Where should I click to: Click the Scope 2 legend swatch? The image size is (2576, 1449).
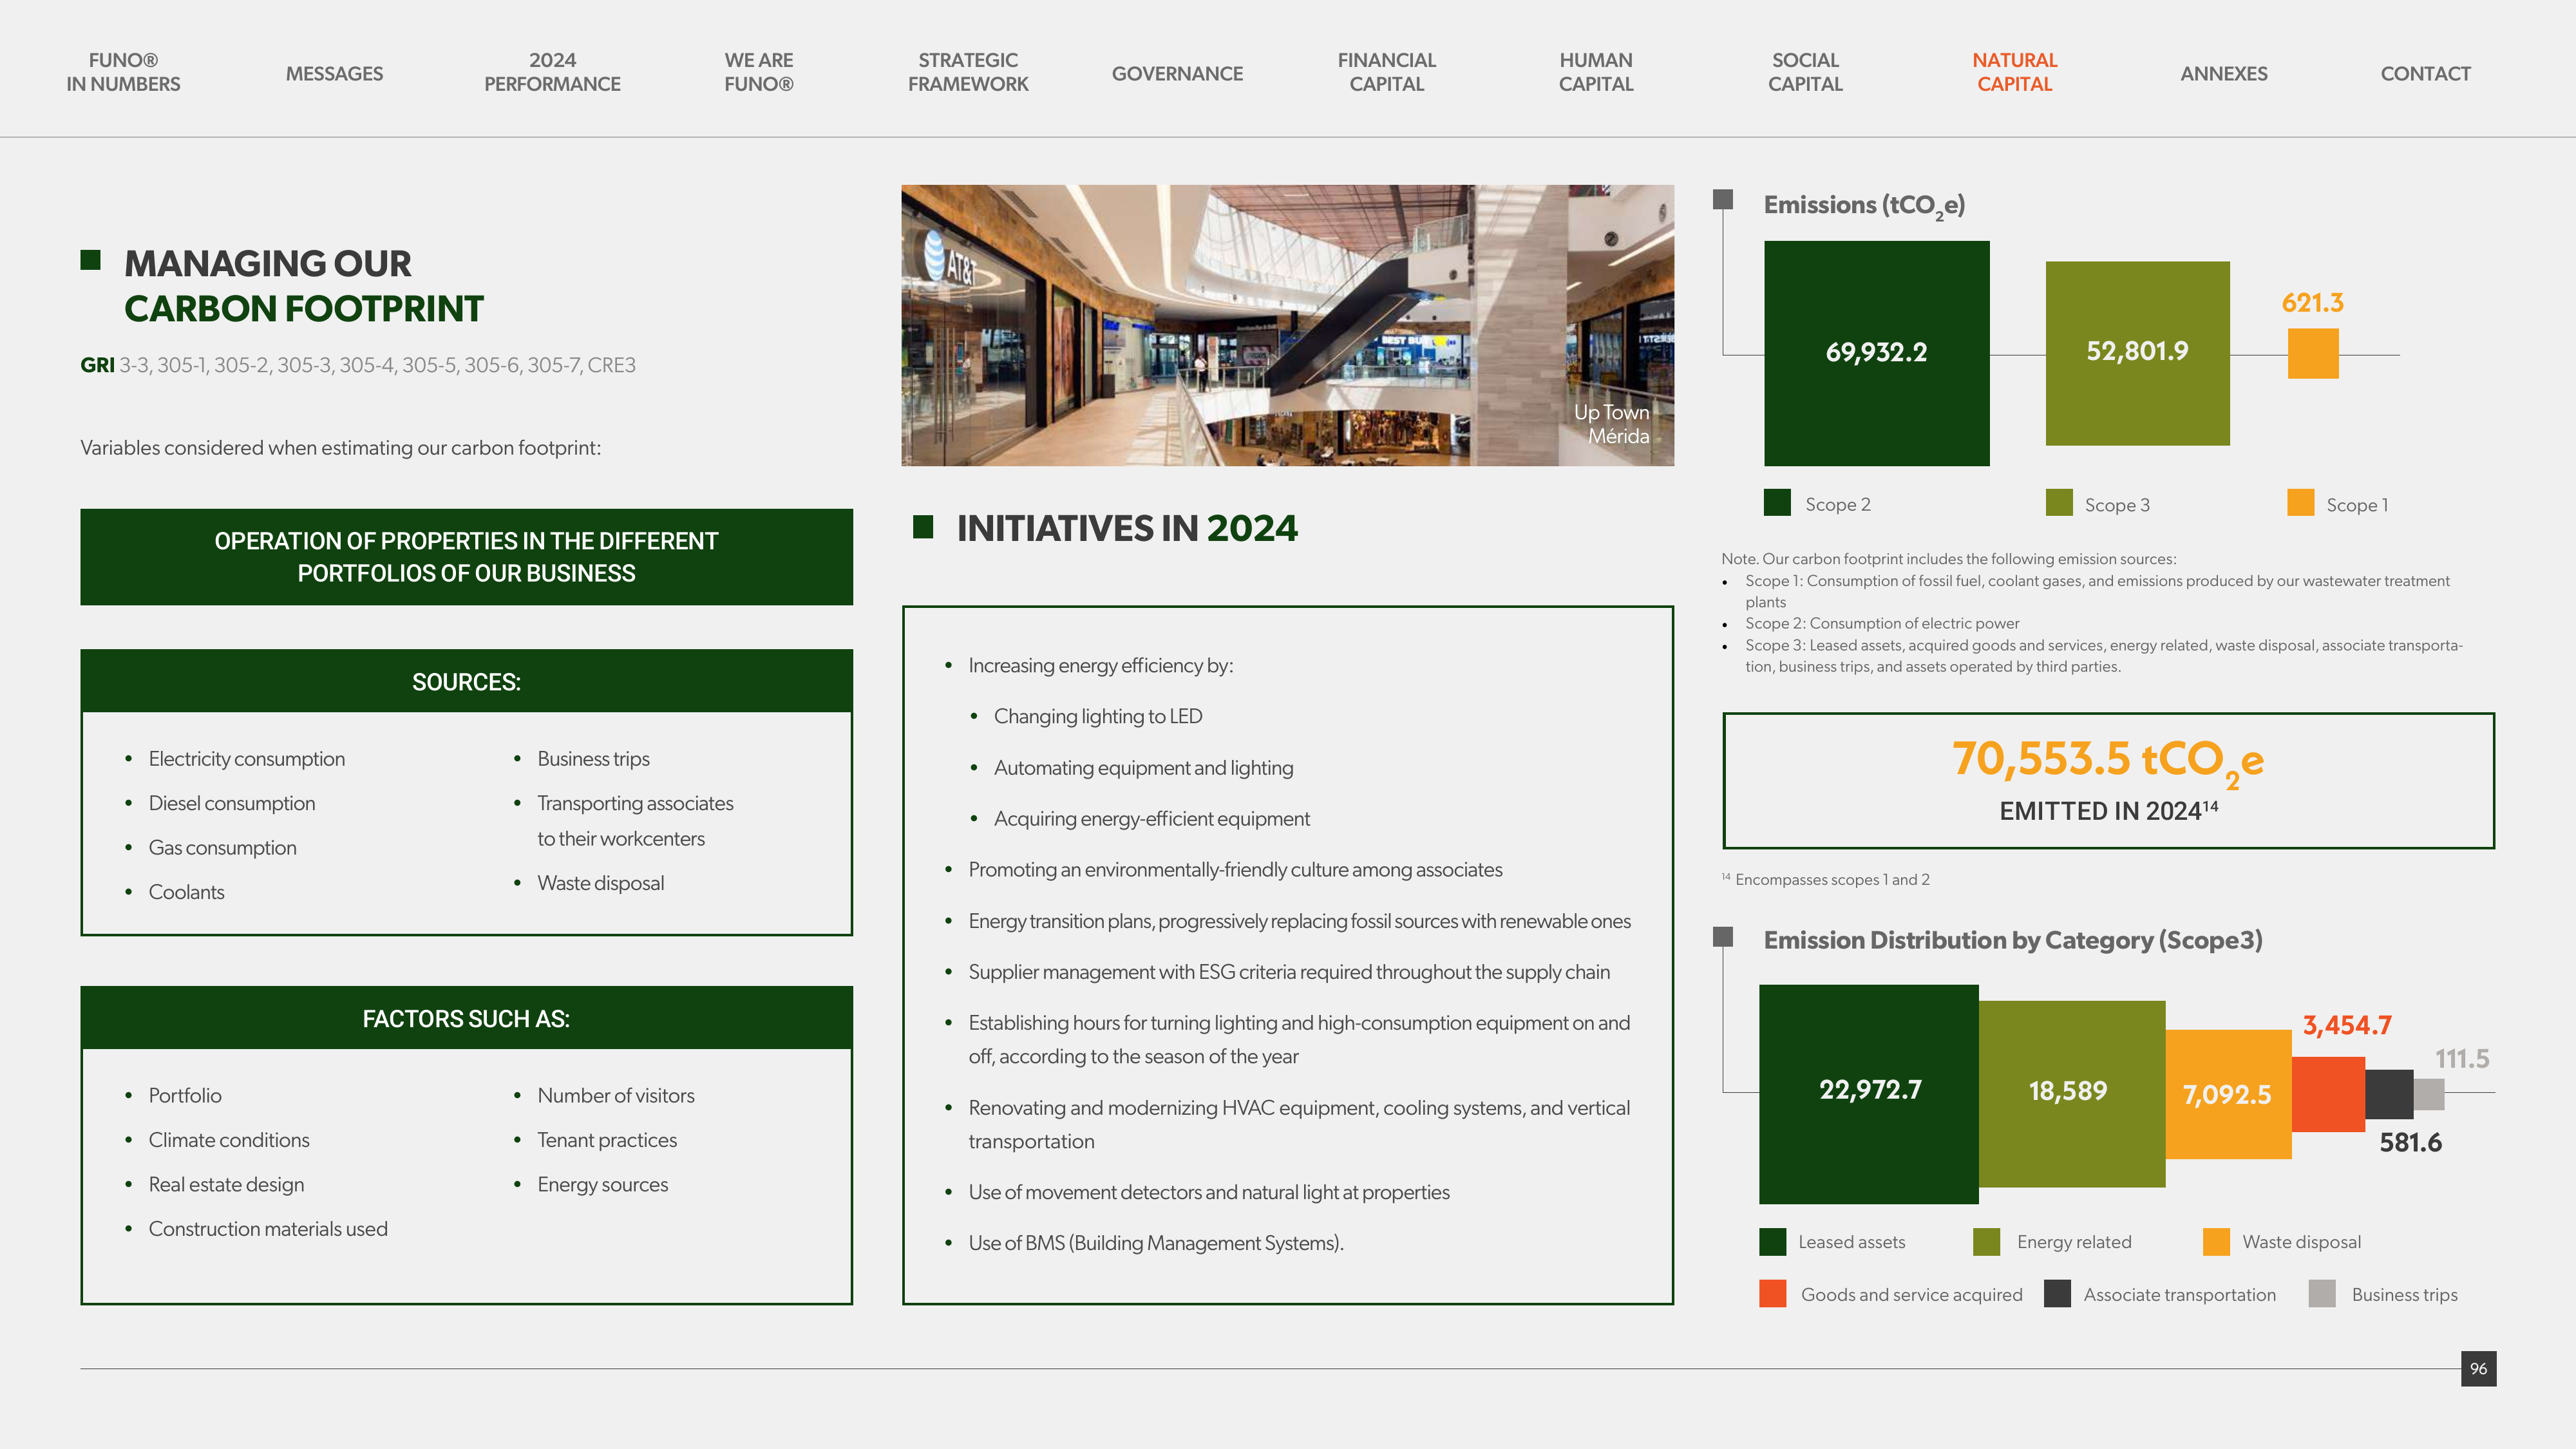[x=1777, y=503]
